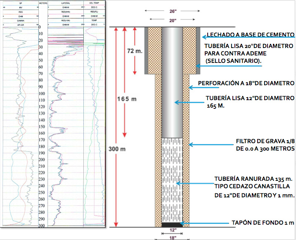The height and width of the screenshot is (240, 296).
Task: Click the "GAMMA" header in the log
Action: click(x=21, y=21)
